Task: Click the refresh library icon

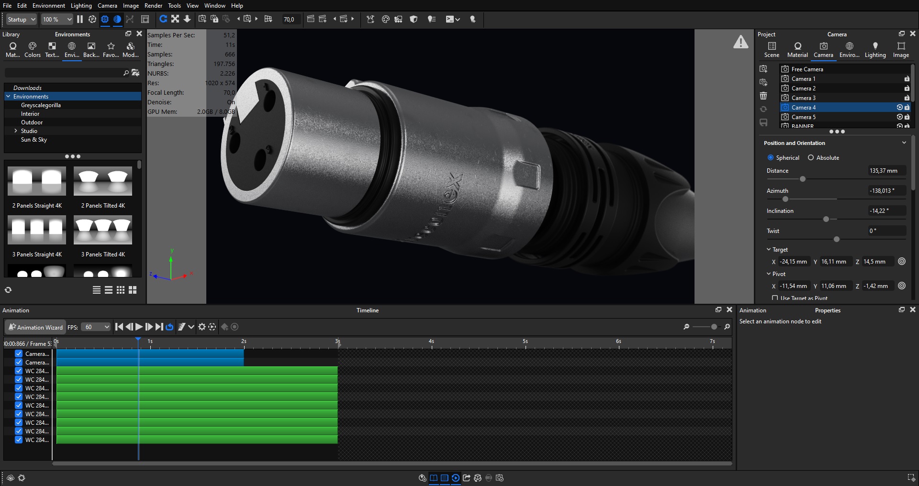Action: 8,290
